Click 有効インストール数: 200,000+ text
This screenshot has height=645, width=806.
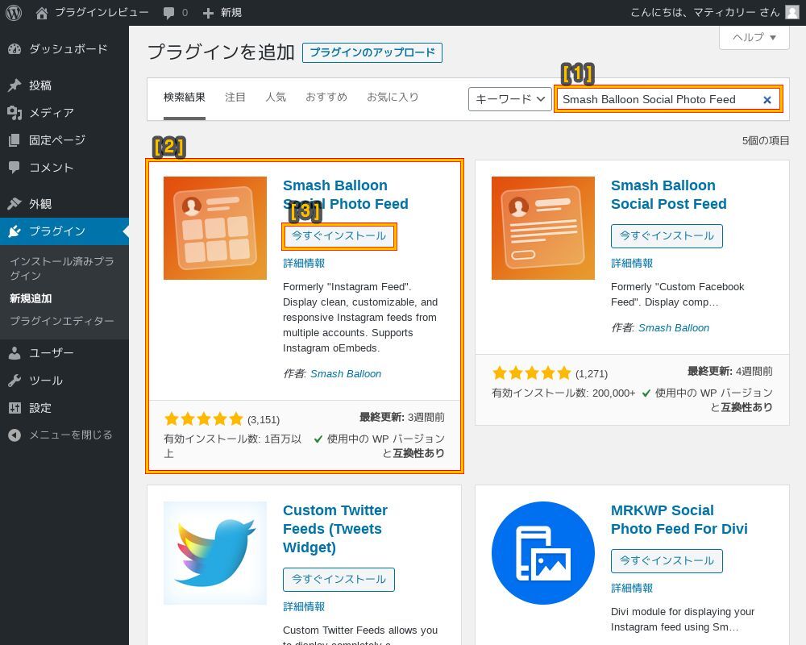point(563,393)
